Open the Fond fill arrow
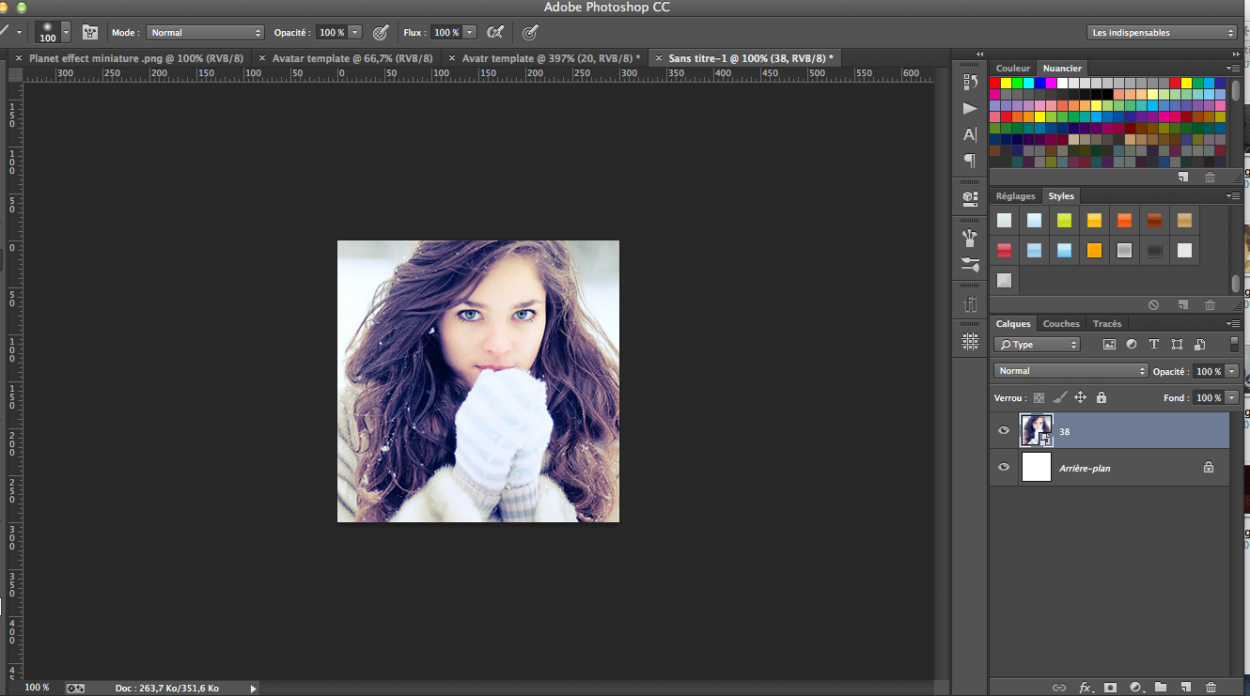Image resolution: width=1250 pixels, height=696 pixels. pyautogui.click(x=1231, y=397)
